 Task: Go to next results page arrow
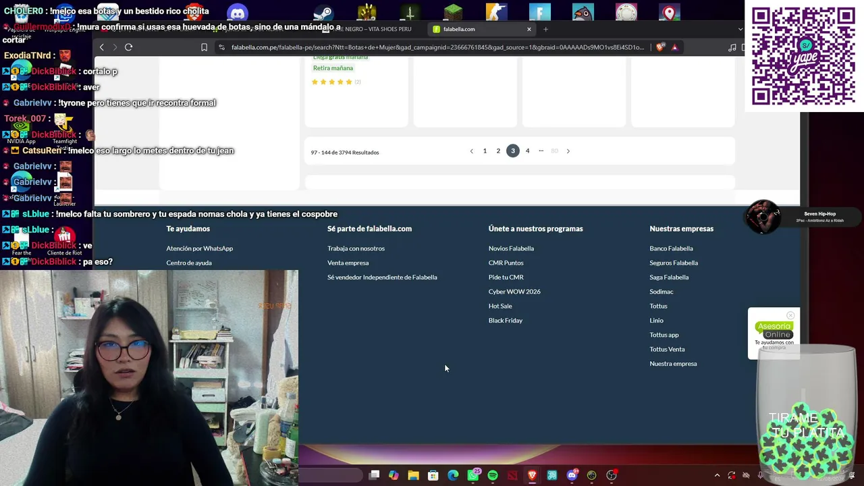click(568, 151)
